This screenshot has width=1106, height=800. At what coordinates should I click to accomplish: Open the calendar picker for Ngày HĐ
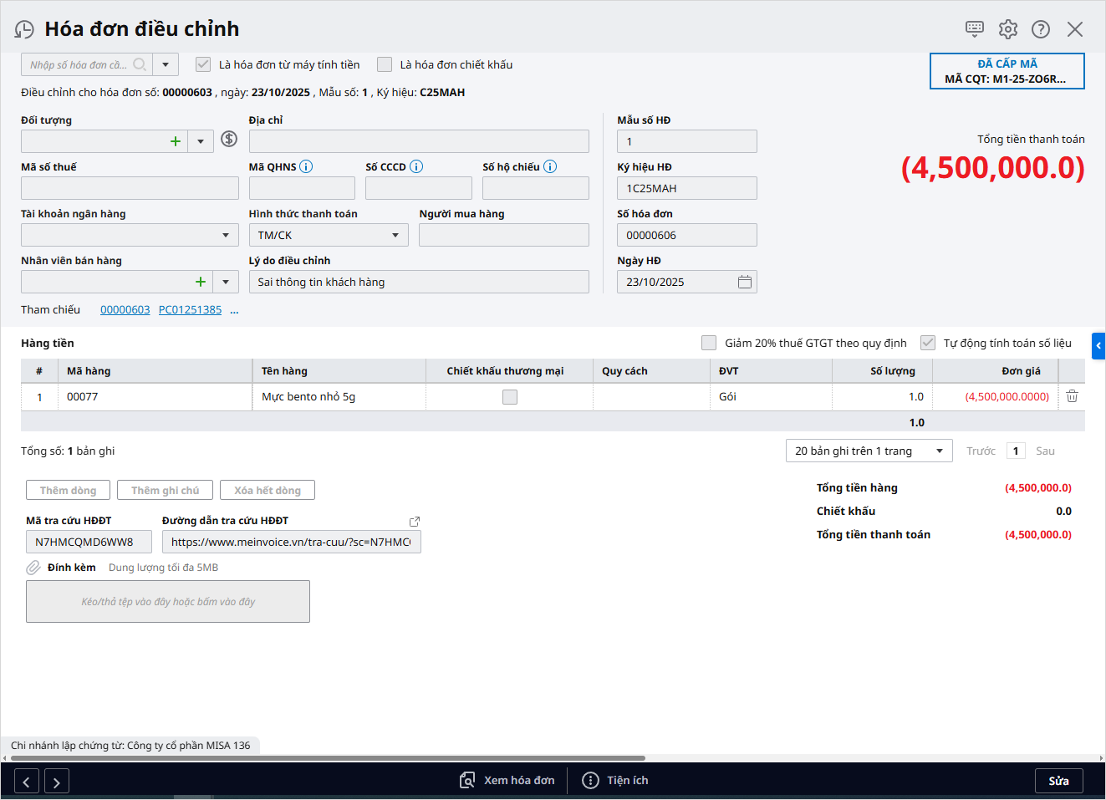coord(745,283)
